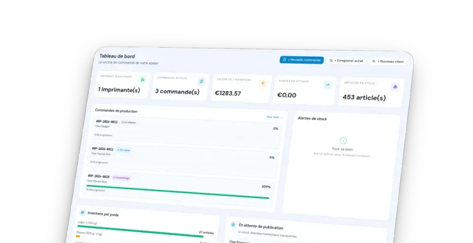Click the En attente status badge
This screenshot has width=473, height=243.
click(129, 122)
